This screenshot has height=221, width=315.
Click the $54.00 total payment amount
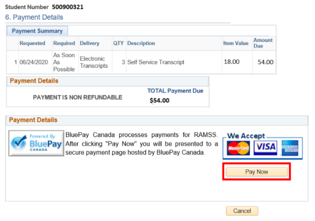pos(160,100)
